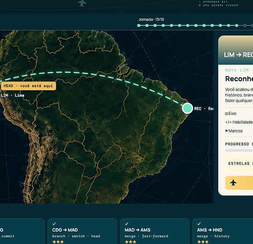The width and height of the screenshot is (253, 244).
Task: Click the 'REC' label beside the marker
Action: pyautogui.click(x=198, y=109)
